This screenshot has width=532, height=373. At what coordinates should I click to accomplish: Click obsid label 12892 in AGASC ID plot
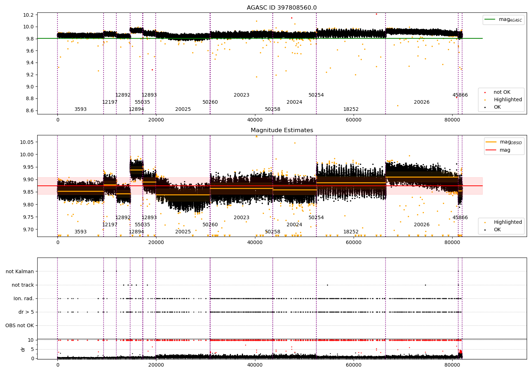[123, 95]
